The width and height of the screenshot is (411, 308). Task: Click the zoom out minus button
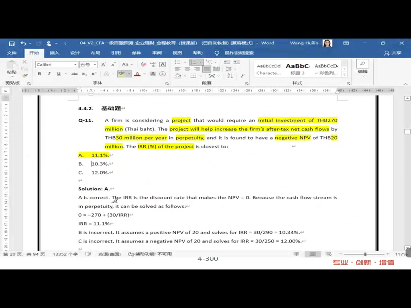[x=340, y=254]
